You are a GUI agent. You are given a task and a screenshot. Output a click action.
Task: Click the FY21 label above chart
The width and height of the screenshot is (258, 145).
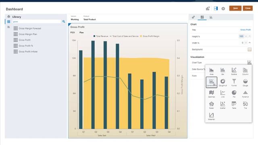[x=73, y=33]
